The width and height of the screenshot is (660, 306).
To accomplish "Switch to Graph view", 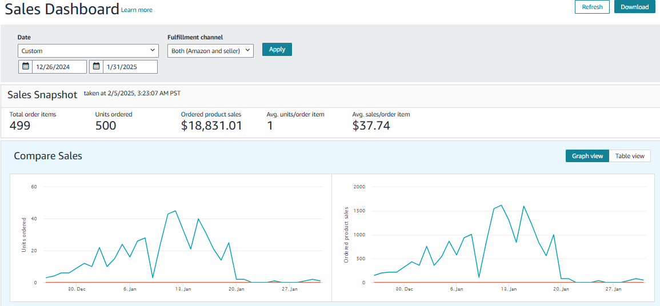I will pyautogui.click(x=587, y=156).
